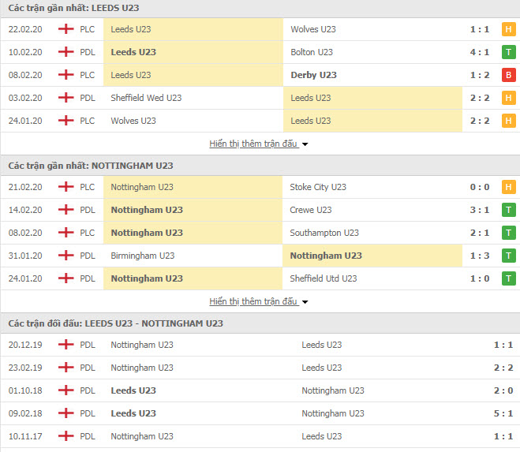Click H badge for Sheffield Wed vs Leeds
The image size is (520, 452).
(508, 98)
